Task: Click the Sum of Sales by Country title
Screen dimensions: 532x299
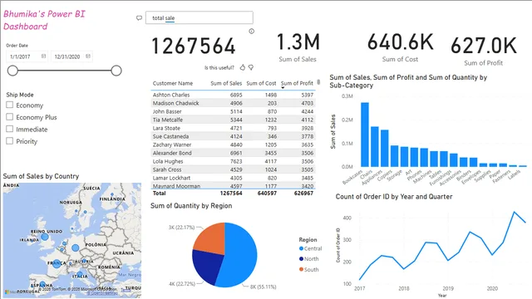Action: point(41,176)
